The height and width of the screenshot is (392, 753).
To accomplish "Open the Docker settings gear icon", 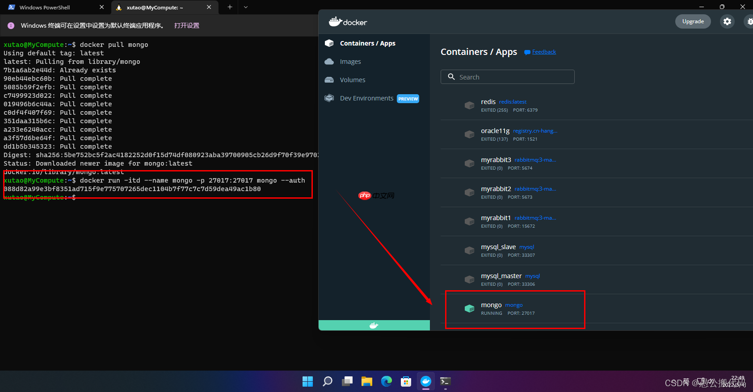I will 727,21.
